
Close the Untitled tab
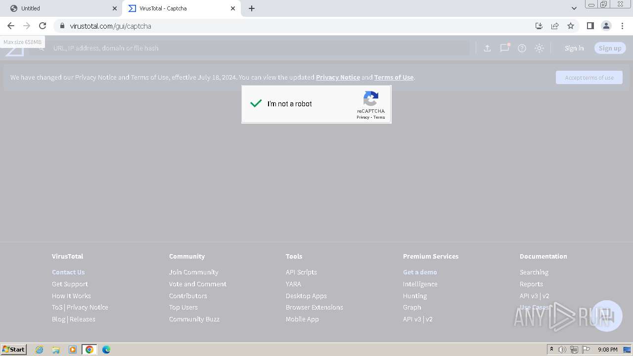click(115, 8)
